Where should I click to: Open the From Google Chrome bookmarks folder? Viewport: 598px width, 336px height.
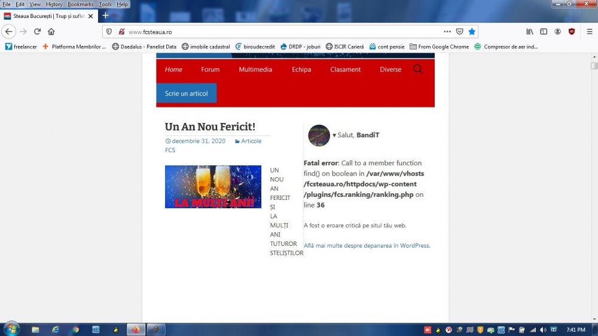438,47
